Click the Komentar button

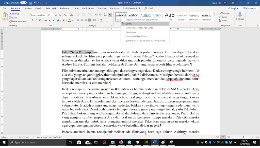click(x=250, y=8)
